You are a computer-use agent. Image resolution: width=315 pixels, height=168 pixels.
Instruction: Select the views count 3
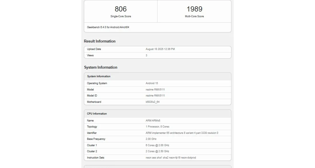pos(146,55)
